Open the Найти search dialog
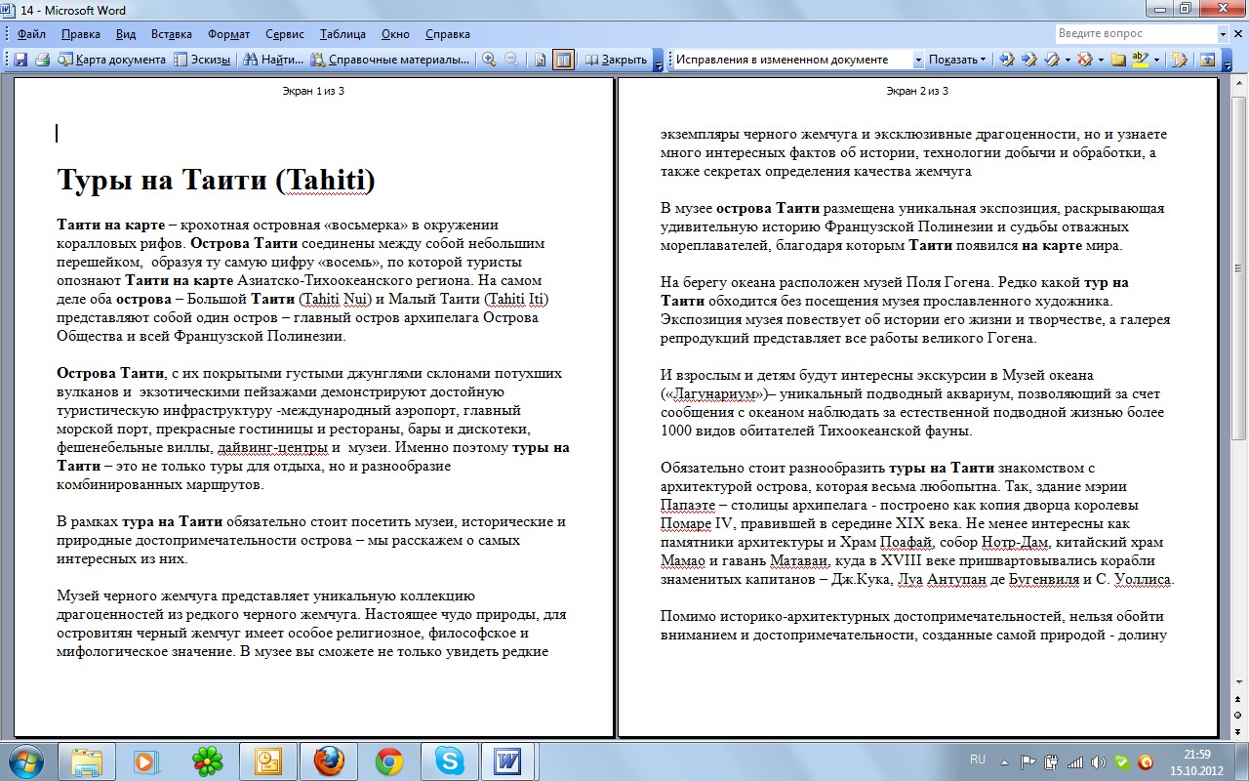The width and height of the screenshot is (1249, 781). [273, 60]
